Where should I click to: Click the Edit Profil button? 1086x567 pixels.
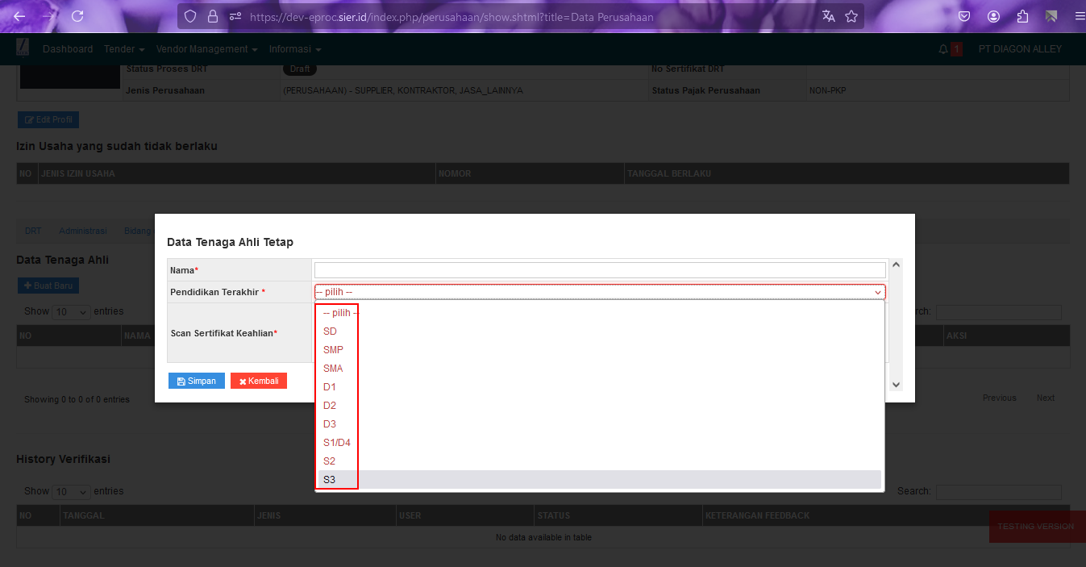[48, 119]
